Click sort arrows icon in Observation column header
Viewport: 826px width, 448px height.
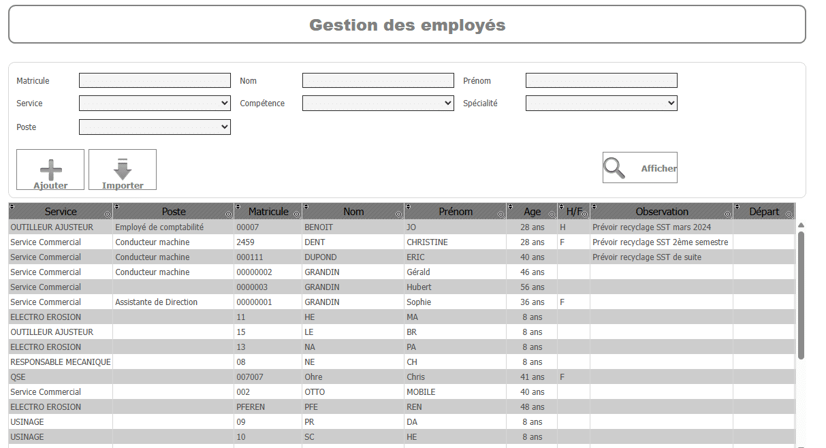tap(594, 206)
